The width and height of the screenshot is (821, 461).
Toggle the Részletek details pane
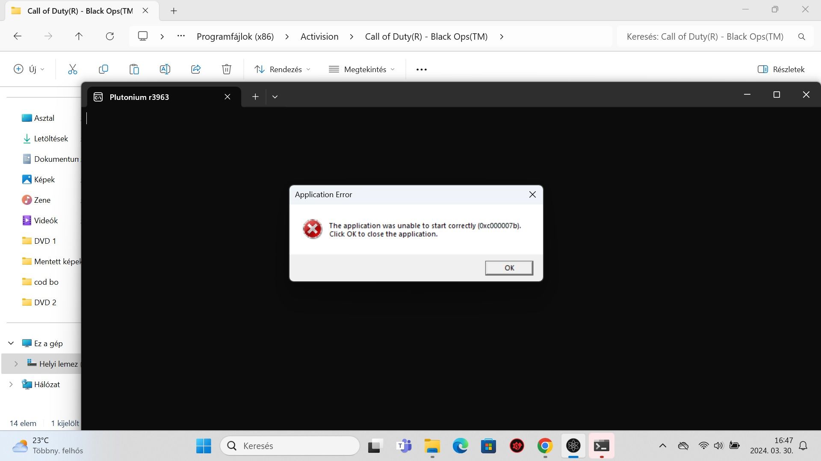pos(781,69)
